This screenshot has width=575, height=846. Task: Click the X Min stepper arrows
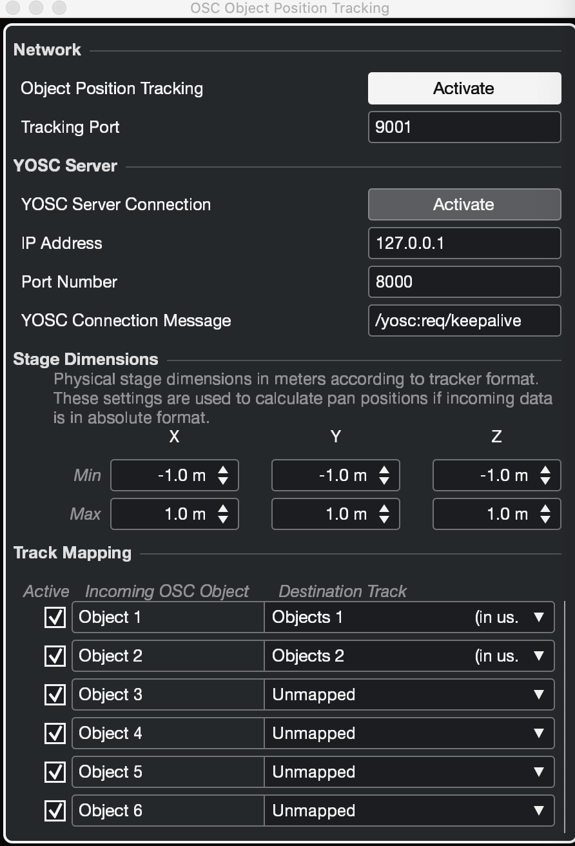pyautogui.click(x=223, y=476)
